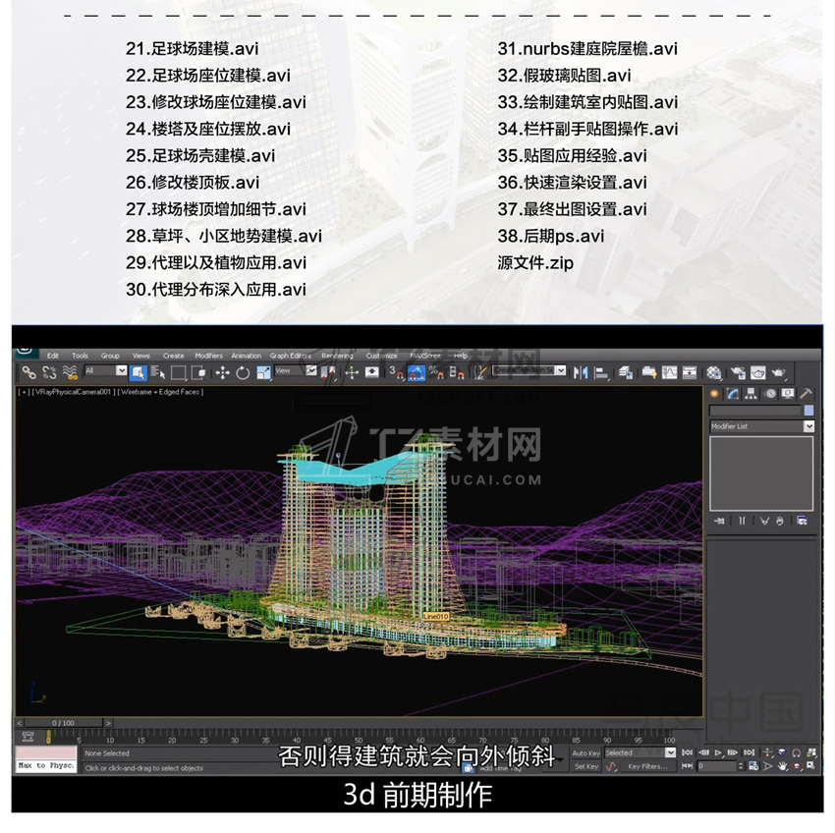Open the Graphite ribbon toggle icon
This screenshot has height=833, width=835.
[649, 372]
